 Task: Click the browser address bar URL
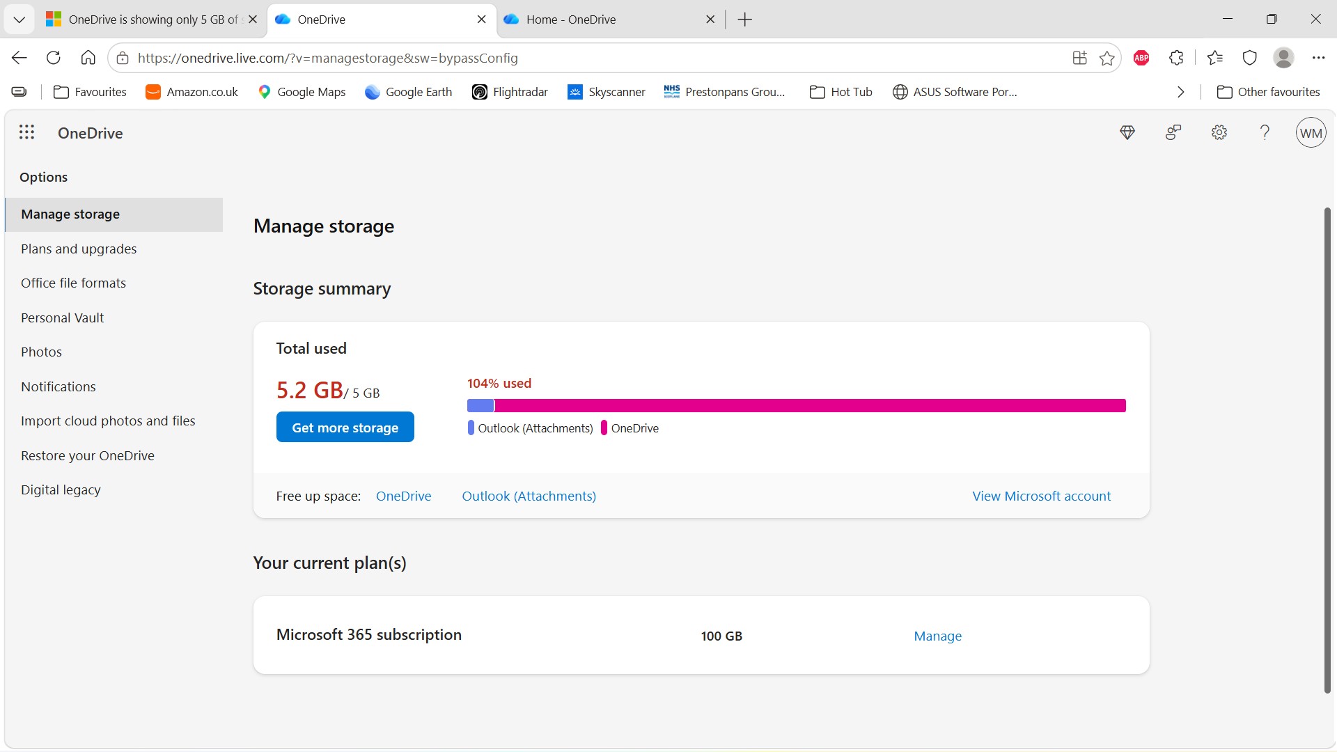pyautogui.click(x=327, y=58)
